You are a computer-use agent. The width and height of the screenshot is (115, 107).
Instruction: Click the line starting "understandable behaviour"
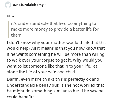click(55, 85)
